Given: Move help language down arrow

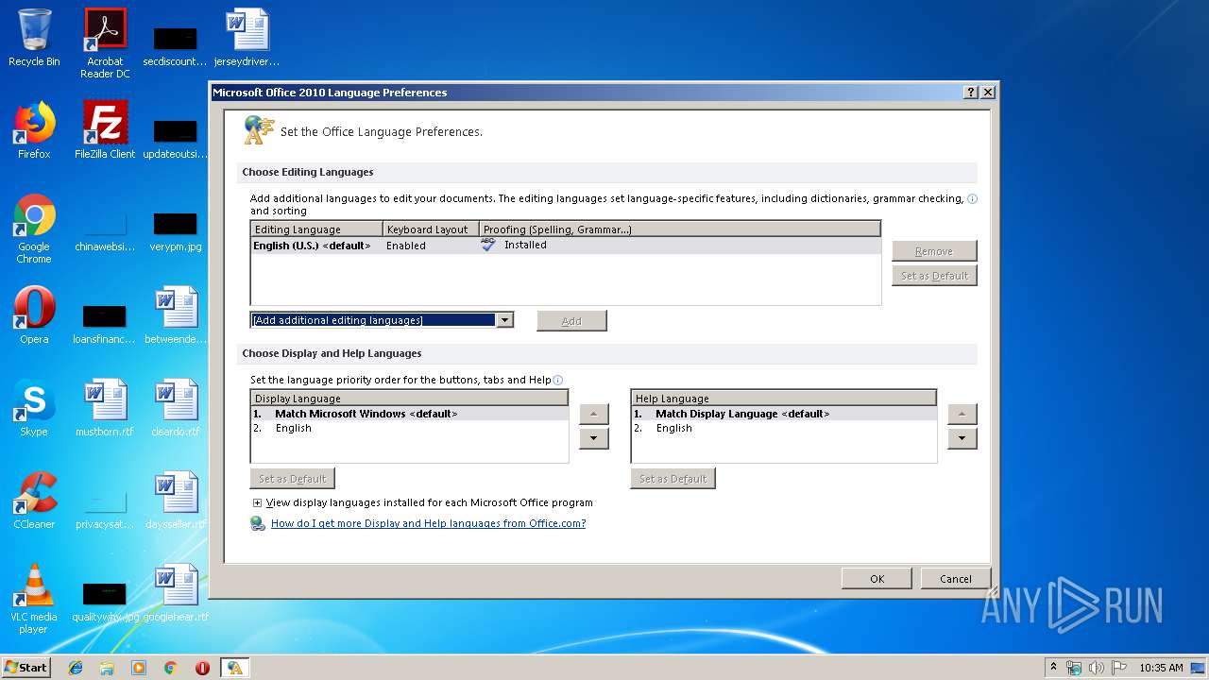Looking at the screenshot, I should click(962, 438).
